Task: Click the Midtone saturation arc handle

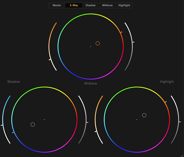Action: click(x=50, y=60)
